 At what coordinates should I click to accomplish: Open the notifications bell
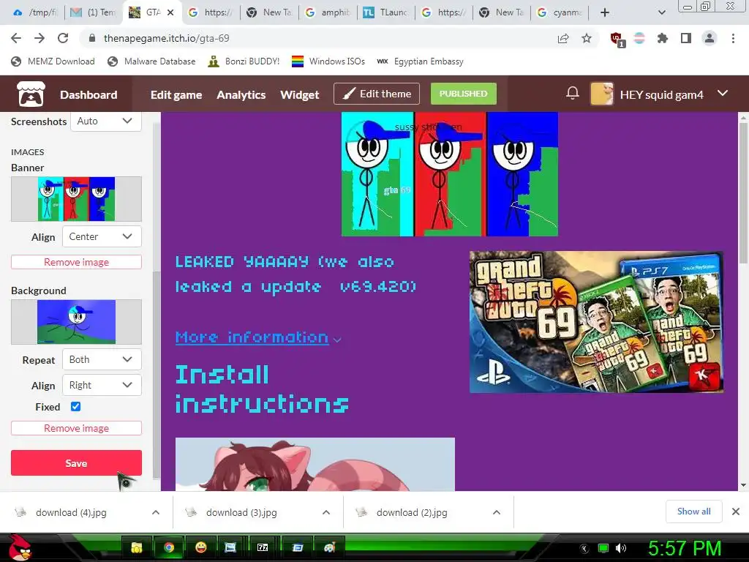tap(572, 93)
